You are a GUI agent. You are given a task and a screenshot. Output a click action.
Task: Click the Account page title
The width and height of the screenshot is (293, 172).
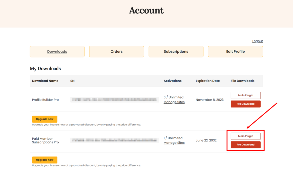point(146,10)
